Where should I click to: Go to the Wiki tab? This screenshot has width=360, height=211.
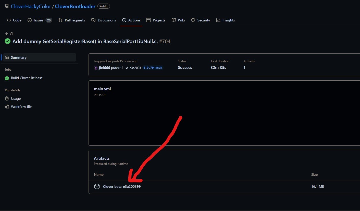pyautogui.click(x=178, y=20)
